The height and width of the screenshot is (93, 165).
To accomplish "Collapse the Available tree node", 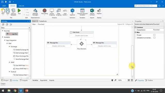I will 3,37.
